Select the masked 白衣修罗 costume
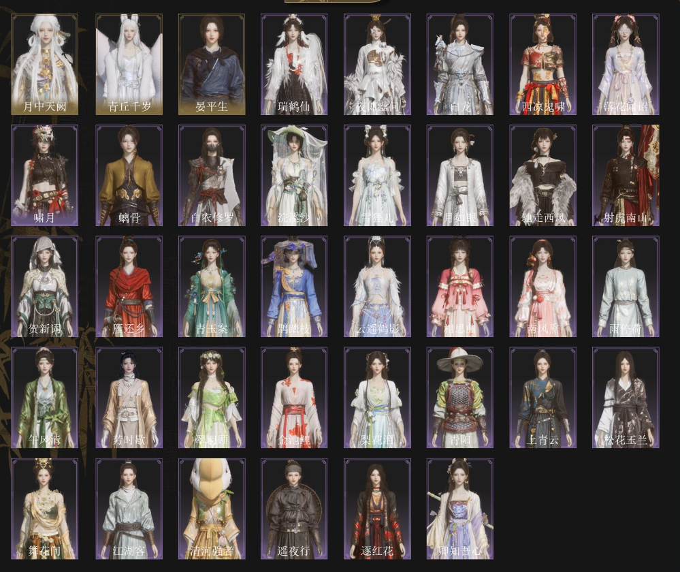680x572 pixels. tap(212, 176)
